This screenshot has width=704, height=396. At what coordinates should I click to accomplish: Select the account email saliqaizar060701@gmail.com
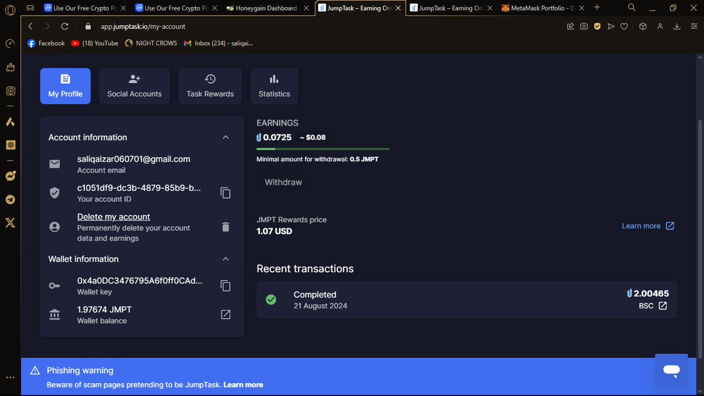coord(134,159)
